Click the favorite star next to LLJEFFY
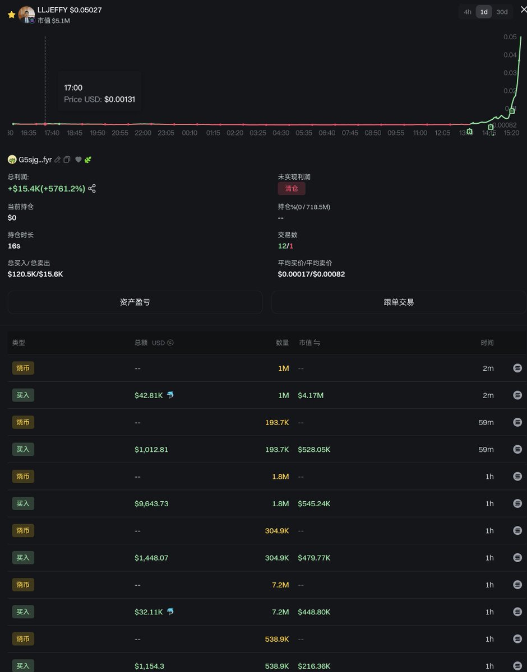The height and width of the screenshot is (672, 527). (11, 15)
